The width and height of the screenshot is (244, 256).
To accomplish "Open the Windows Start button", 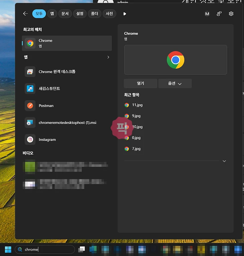I will coord(8,249).
